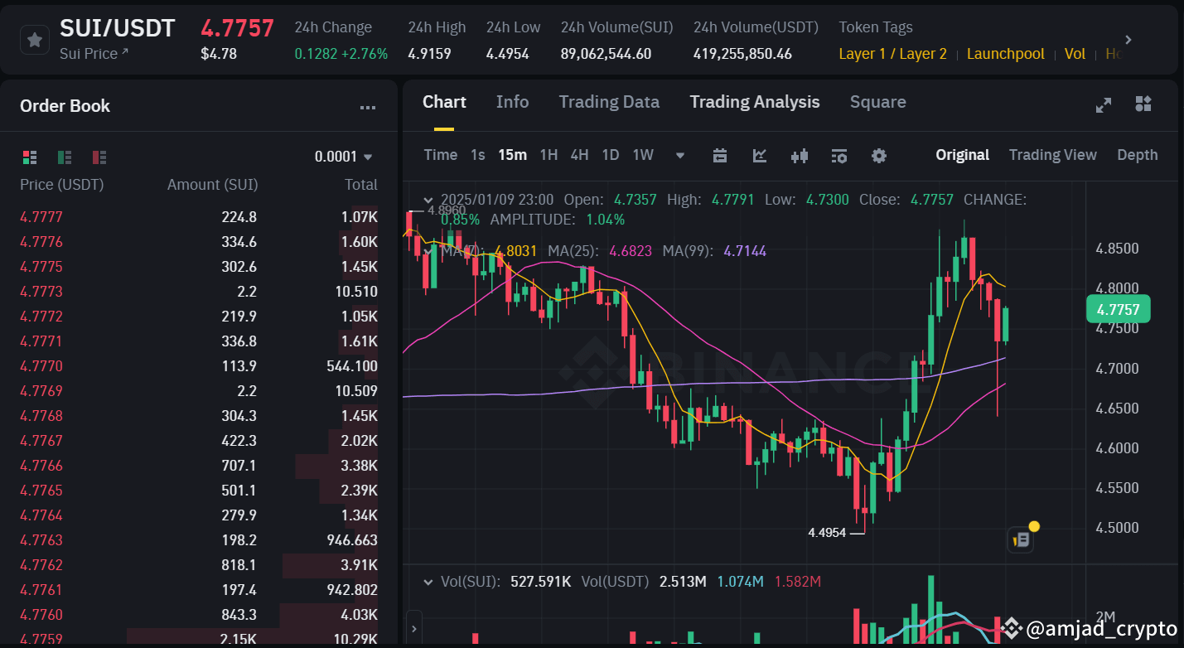Viewport: 1184px width, 648px height.
Task: Change candlestick chart style icon
Action: pyautogui.click(x=800, y=156)
